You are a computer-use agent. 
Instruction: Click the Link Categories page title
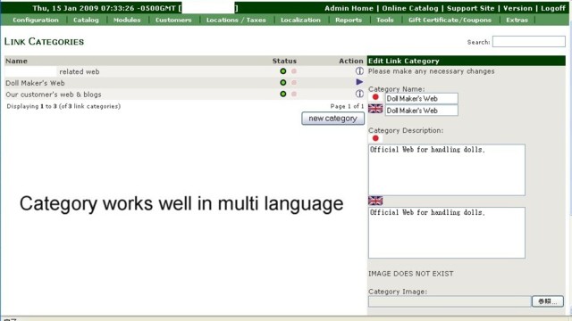pyautogui.click(x=44, y=42)
